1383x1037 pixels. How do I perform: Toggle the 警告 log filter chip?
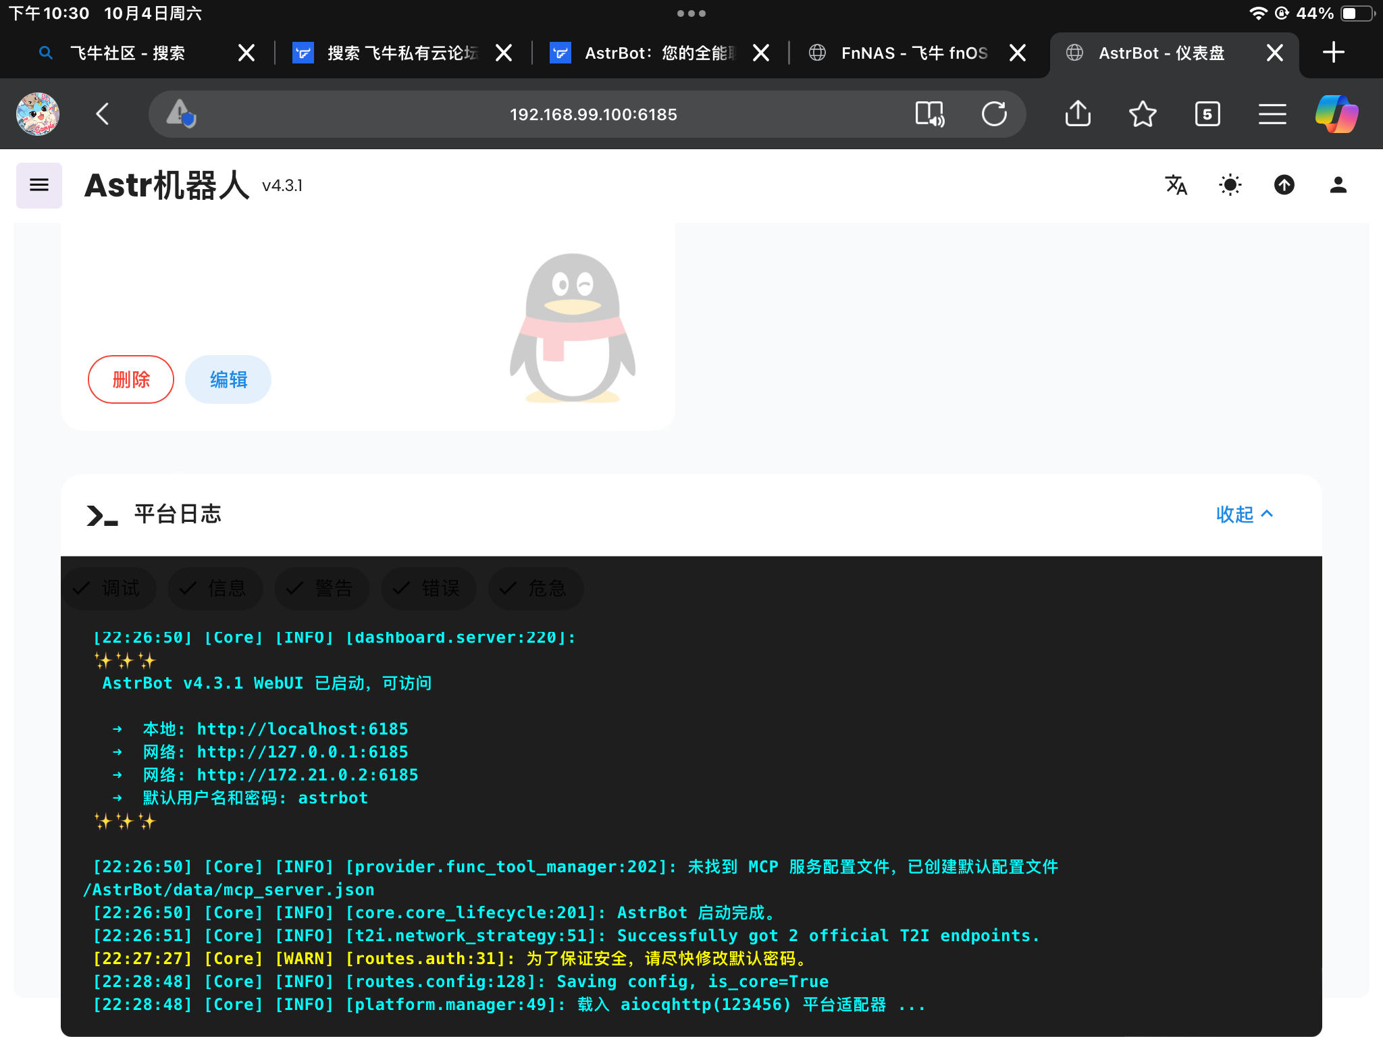[x=321, y=588]
